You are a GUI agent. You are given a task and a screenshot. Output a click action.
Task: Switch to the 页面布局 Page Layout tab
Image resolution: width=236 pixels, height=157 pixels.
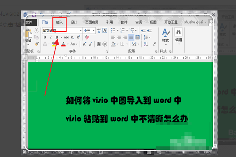[x=92, y=22]
